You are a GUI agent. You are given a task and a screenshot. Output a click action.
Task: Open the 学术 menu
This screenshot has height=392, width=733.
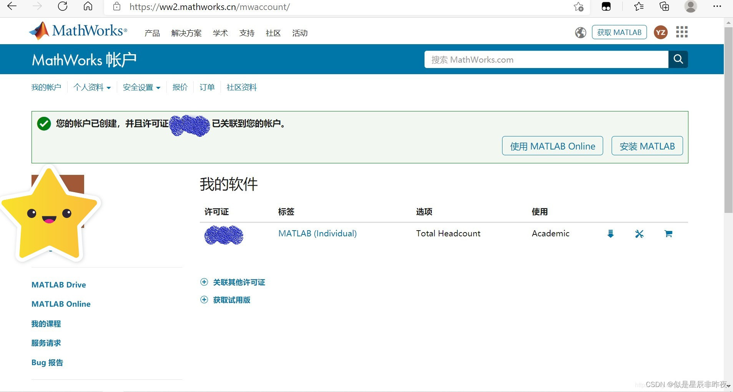(221, 33)
